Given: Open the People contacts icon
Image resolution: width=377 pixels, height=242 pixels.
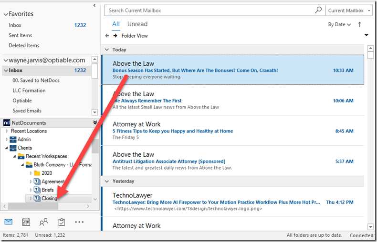Looking at the screenshot, I should click(43, 222).
